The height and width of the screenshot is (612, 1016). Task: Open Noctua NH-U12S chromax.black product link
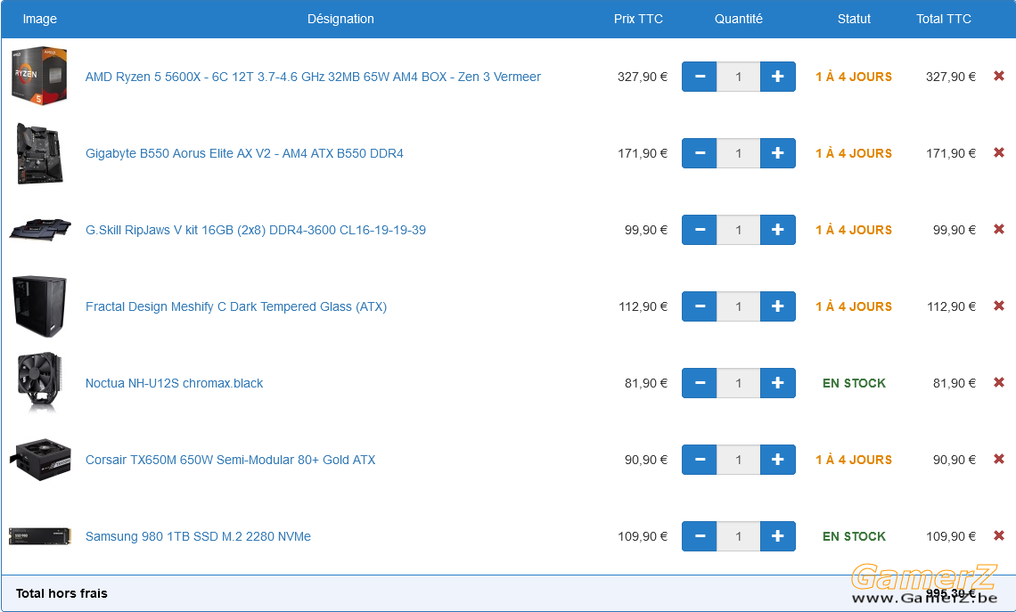(175, 383)
